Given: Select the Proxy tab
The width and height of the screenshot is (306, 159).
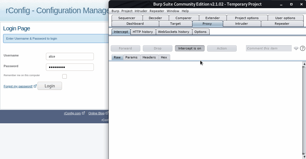Looking at the screenshot, I should 207,24.
